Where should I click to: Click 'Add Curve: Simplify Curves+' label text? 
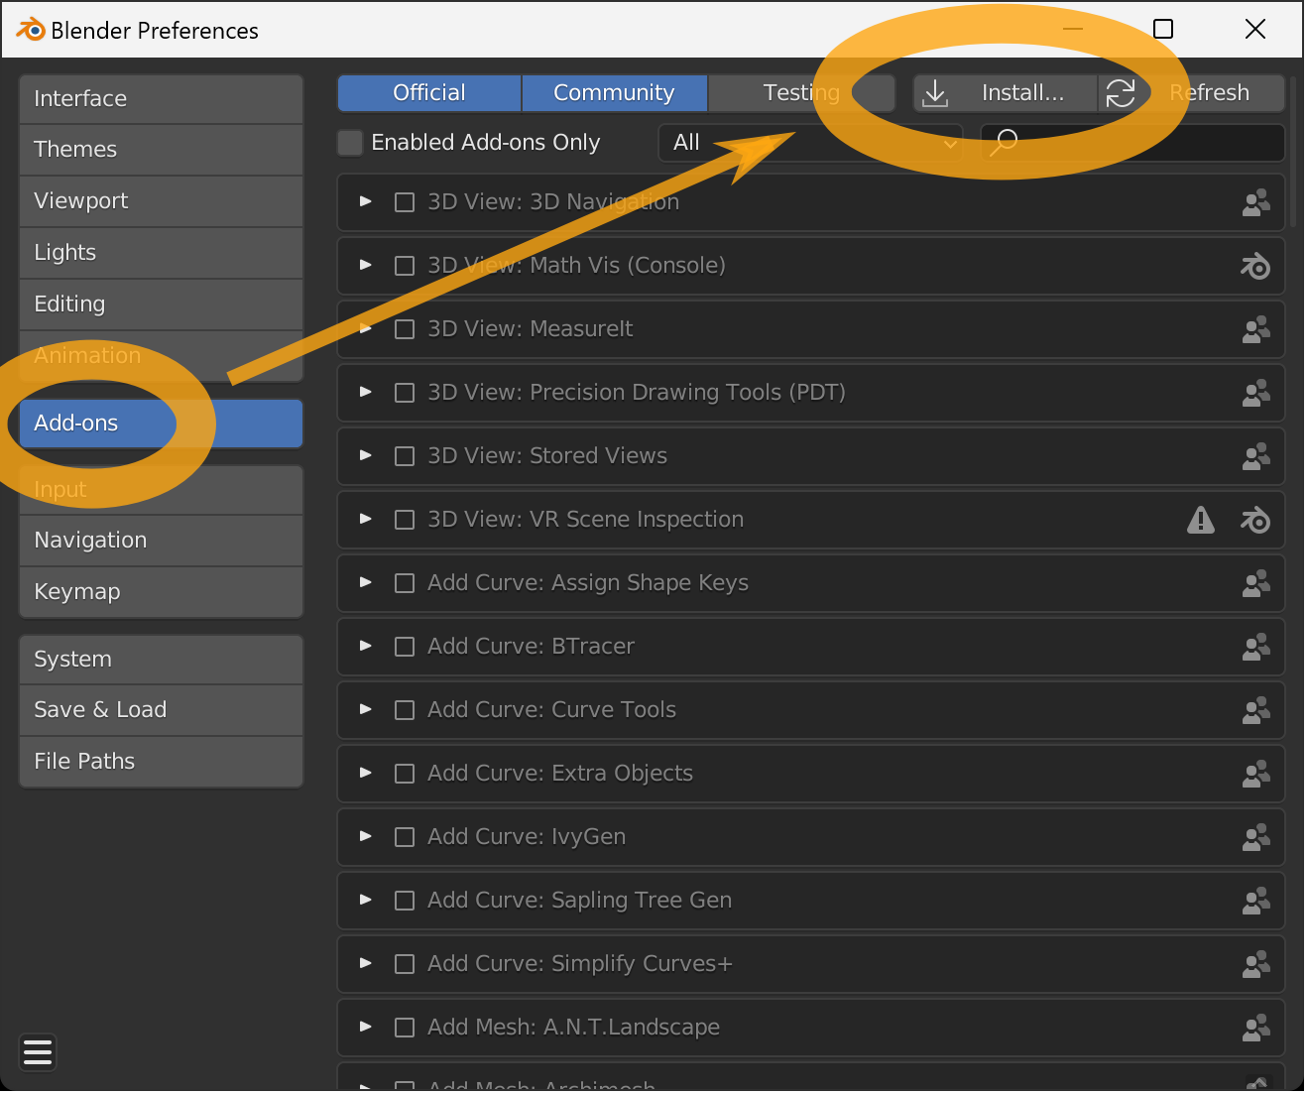(580, 964)
